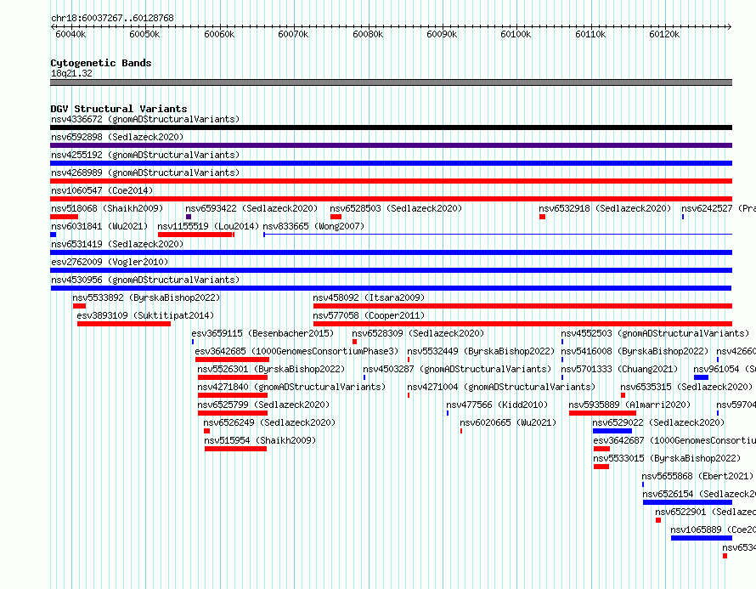
Task: Click the nsv6031841 (Wu2021) label
Action: pos(99,226)
